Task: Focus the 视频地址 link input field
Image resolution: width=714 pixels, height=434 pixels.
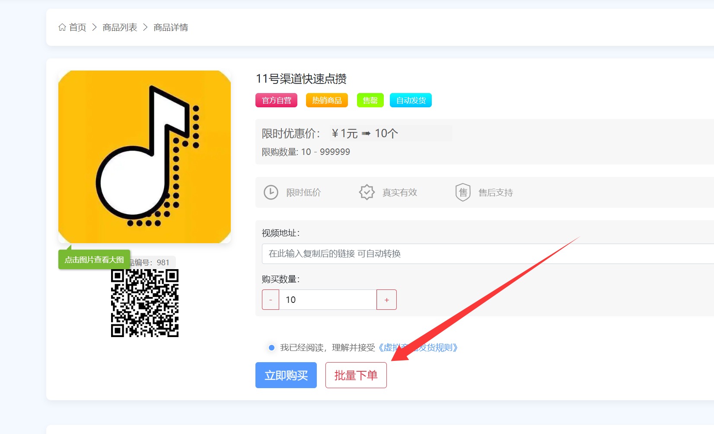Action: point(488,254)
